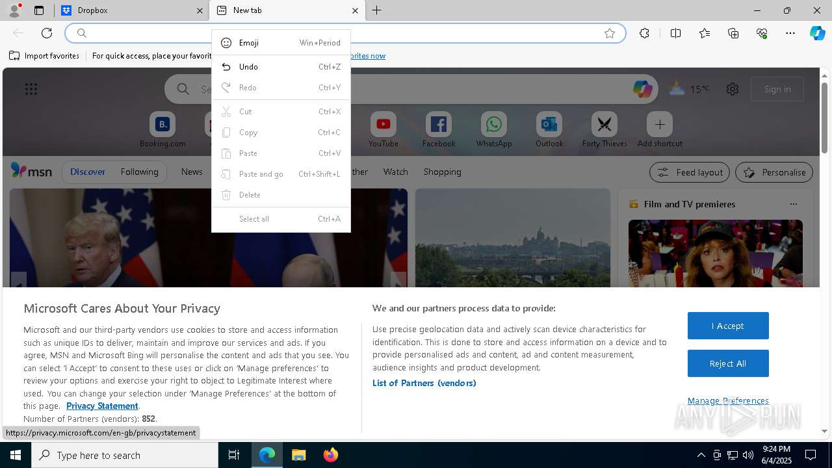Image resolution: width=832 pixels, height=468 pixels.
Task: Open the Watch category
Action: point(396,172)
